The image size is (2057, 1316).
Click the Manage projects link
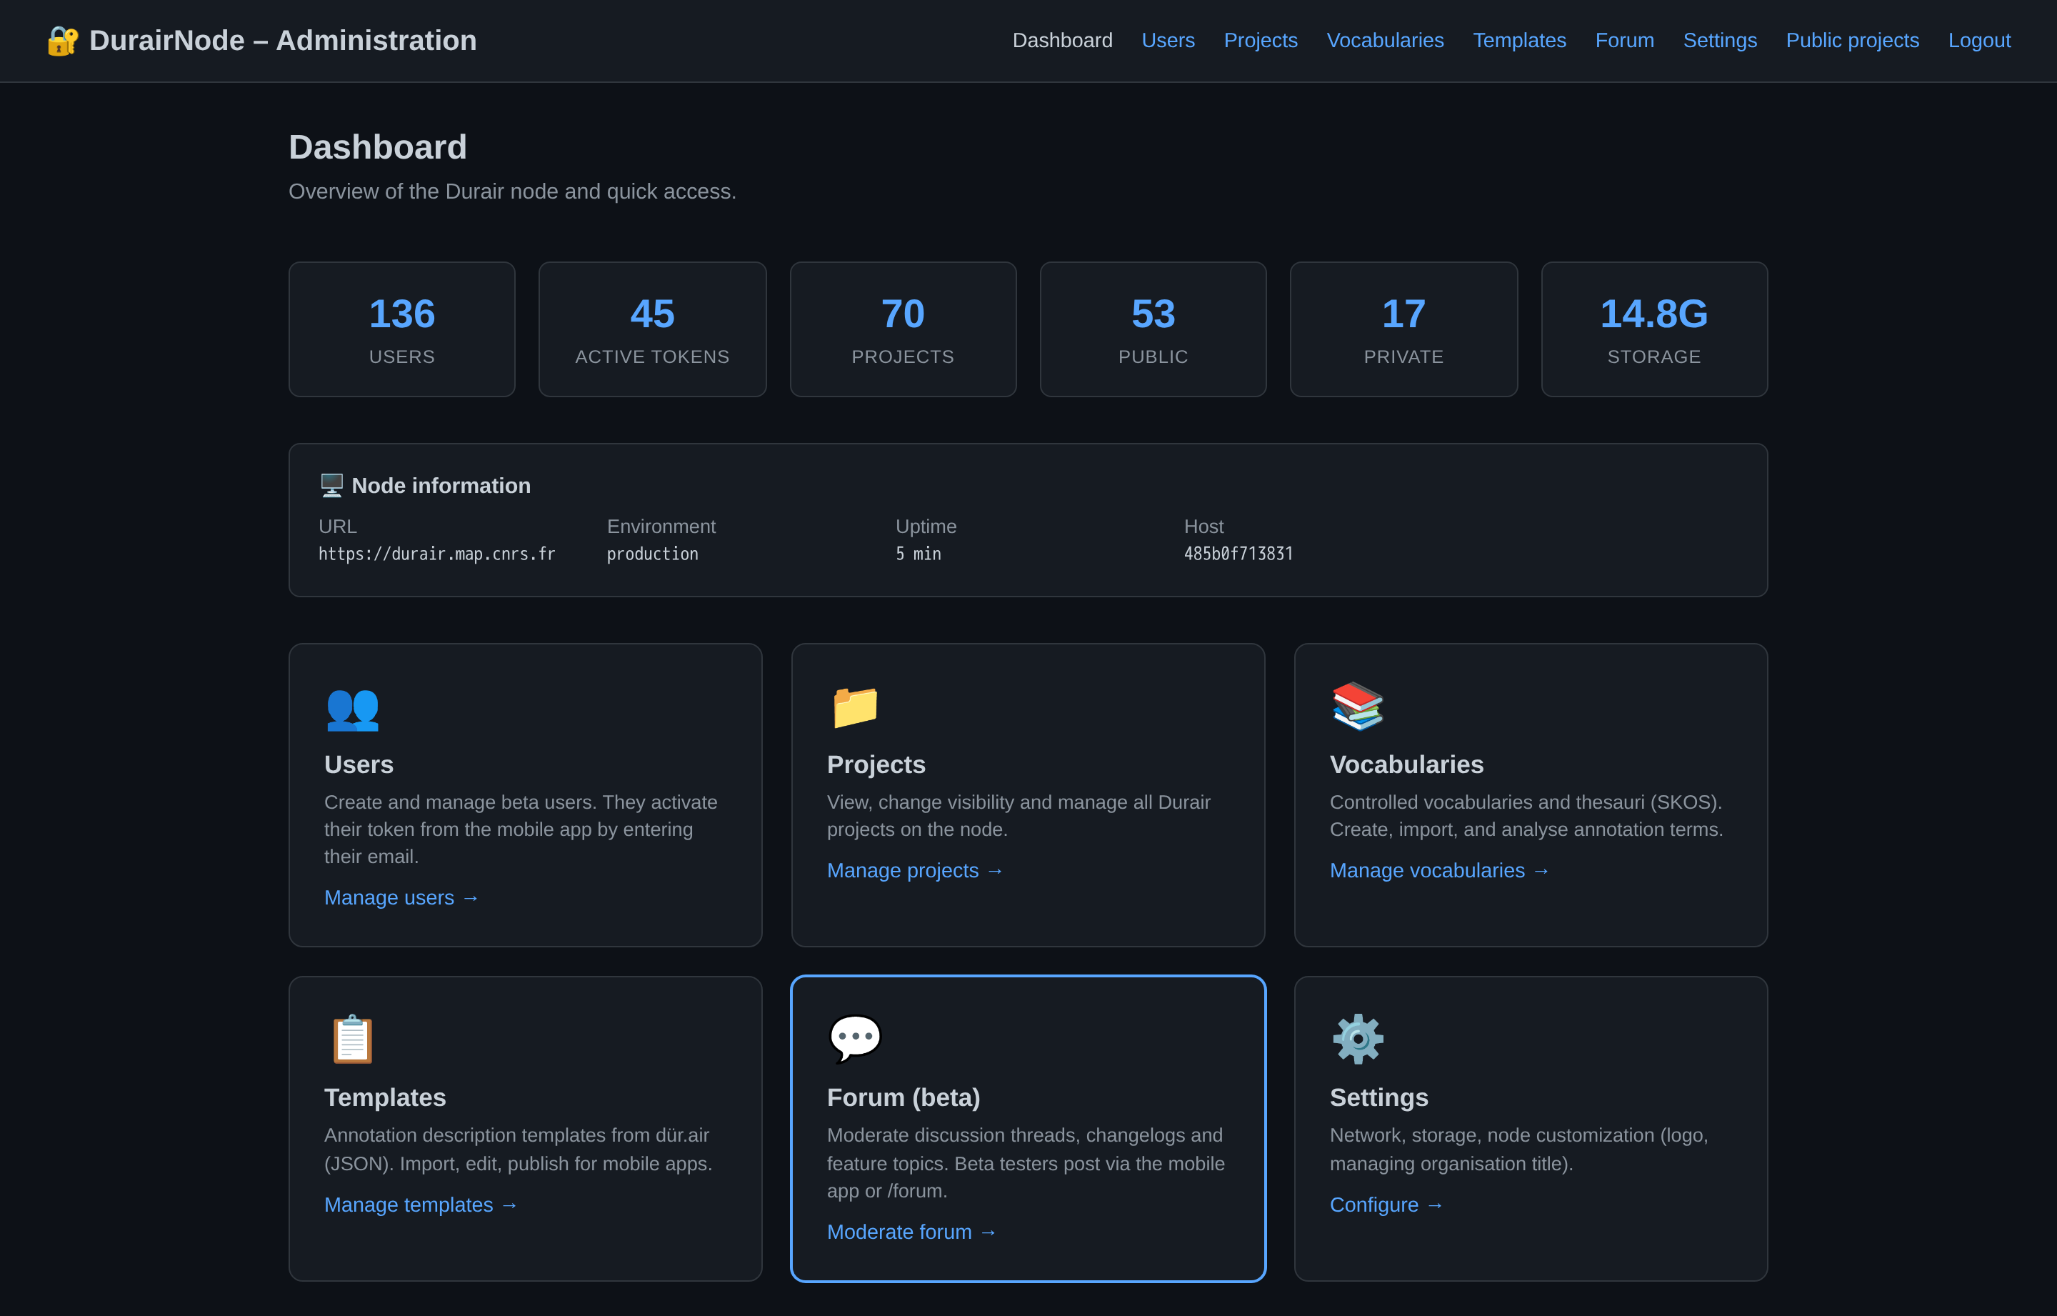[915, 870]
